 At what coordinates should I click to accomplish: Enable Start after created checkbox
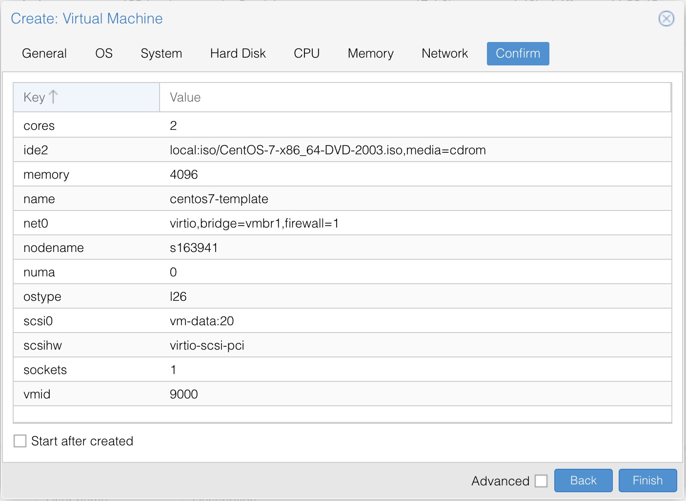[20, 441]
